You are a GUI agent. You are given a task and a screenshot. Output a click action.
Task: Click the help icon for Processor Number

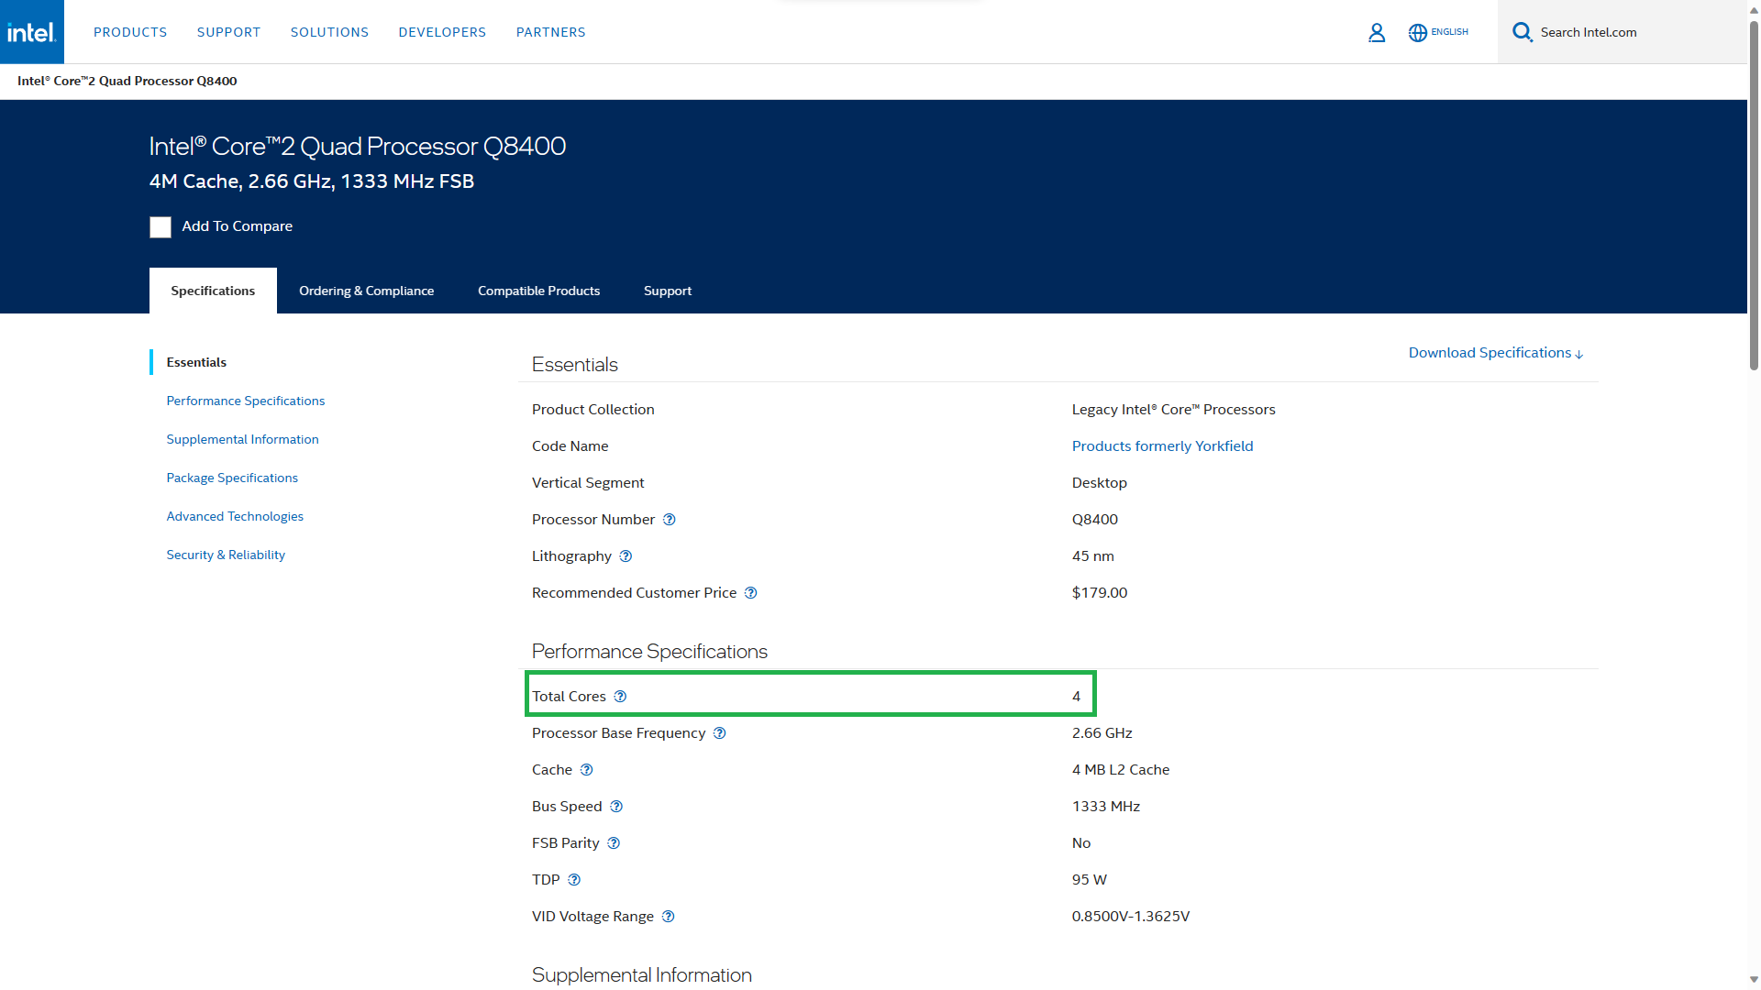670,520
